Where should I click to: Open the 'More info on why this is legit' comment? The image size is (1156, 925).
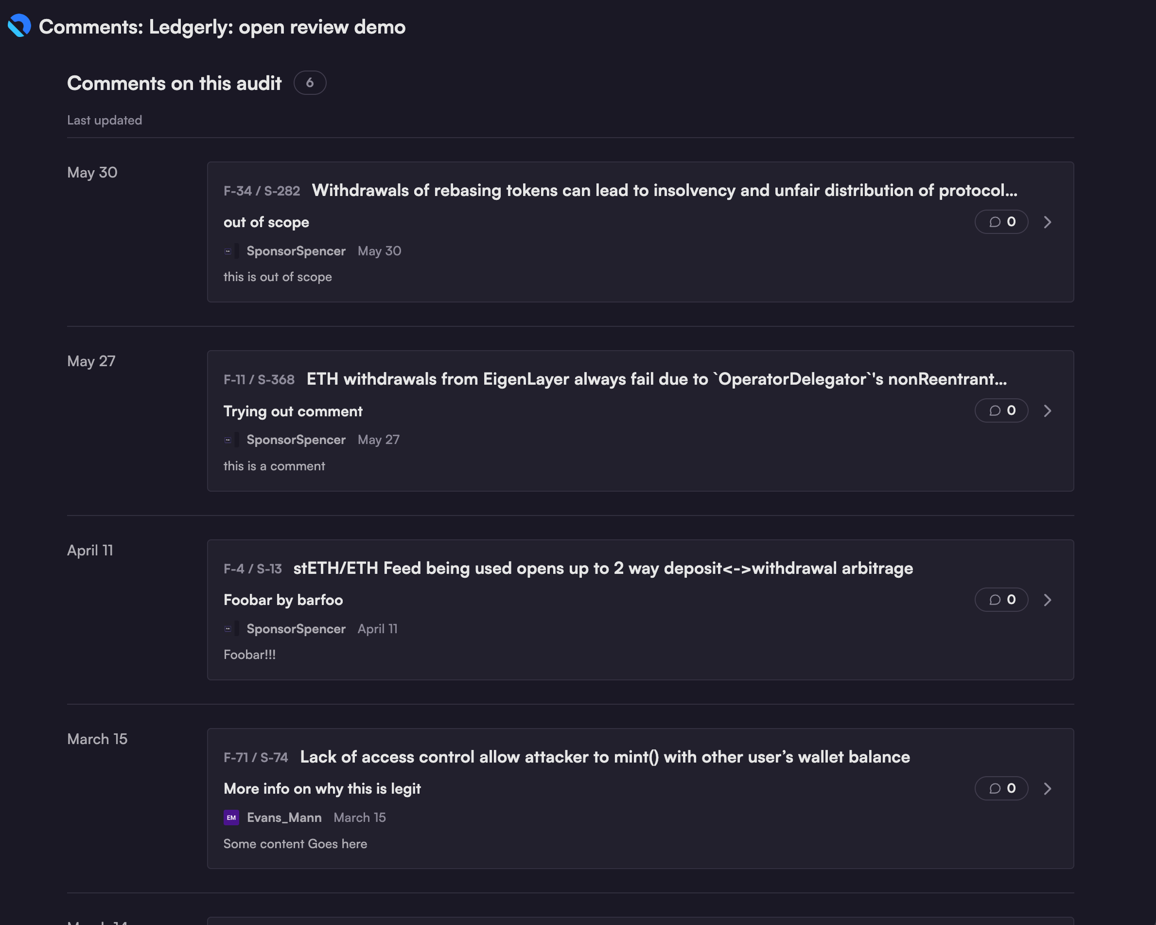coord(322,789)
